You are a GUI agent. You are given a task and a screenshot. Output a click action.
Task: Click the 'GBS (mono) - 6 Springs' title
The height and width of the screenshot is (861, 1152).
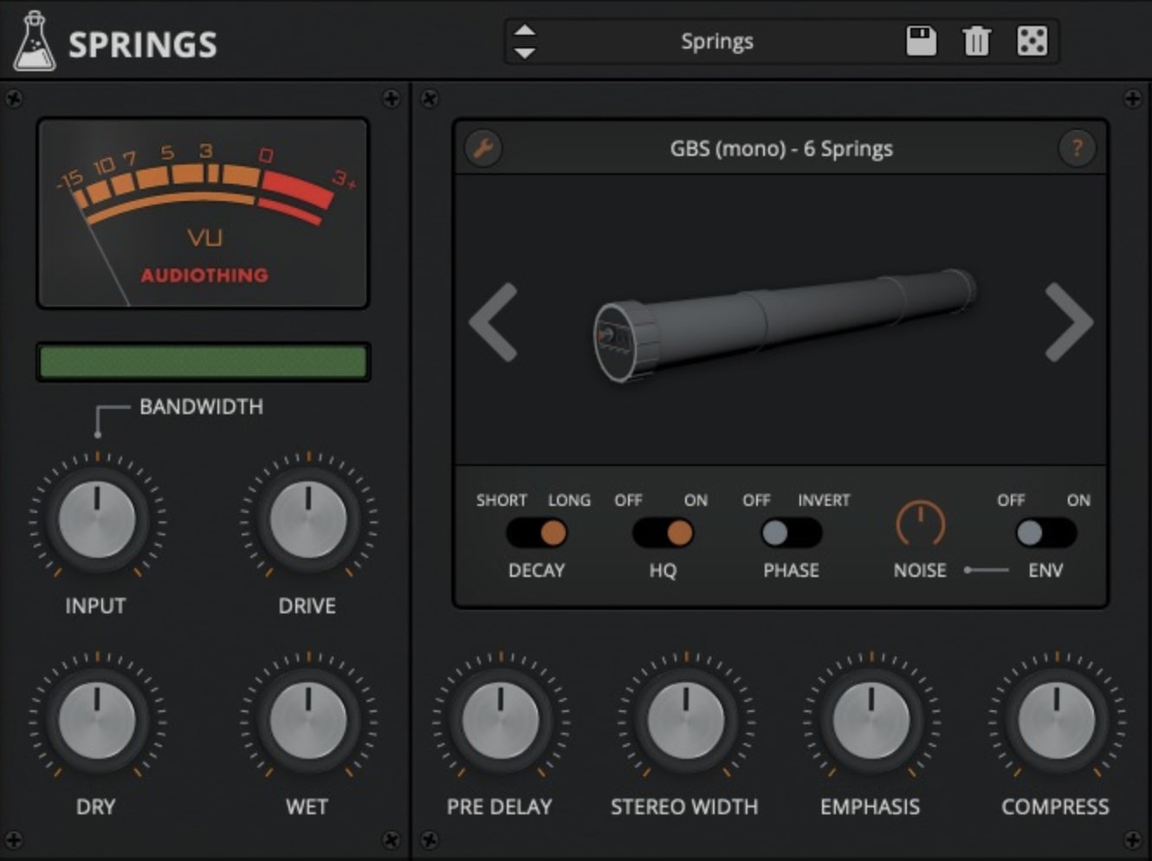point(781,148)
